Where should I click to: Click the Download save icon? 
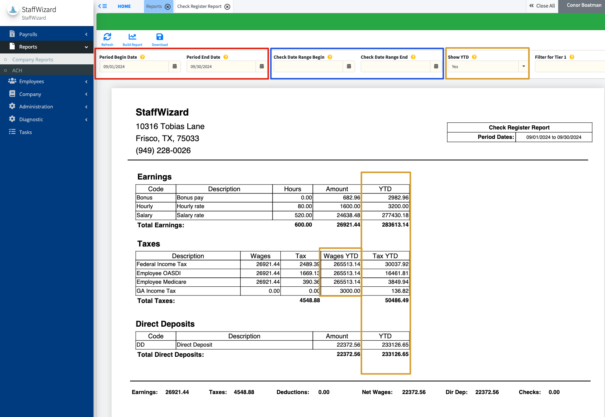click(x=160, y=37)
